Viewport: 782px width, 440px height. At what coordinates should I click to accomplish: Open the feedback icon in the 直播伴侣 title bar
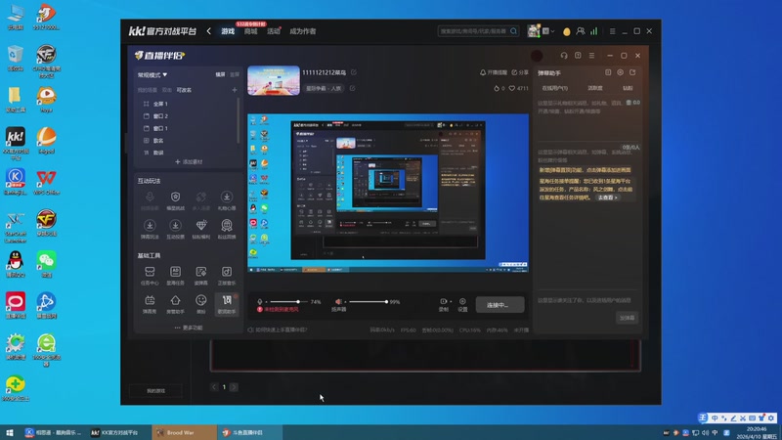click(x=578, y=56)
